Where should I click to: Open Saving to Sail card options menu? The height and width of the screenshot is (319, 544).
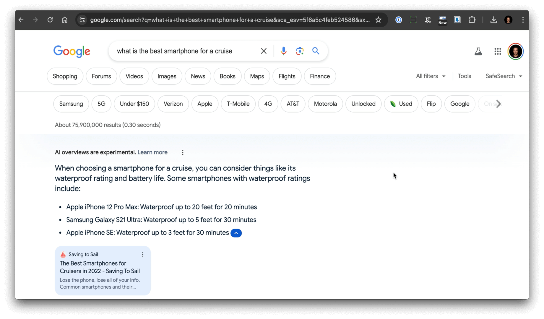143,254
